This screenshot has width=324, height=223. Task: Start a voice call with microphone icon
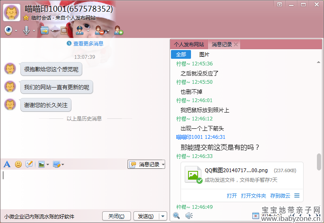[x=26, y=30]
